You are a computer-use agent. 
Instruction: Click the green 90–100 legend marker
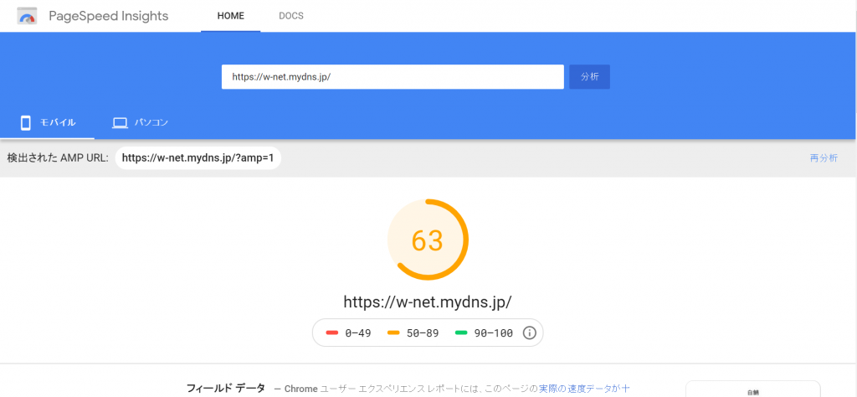pos(461,333)
